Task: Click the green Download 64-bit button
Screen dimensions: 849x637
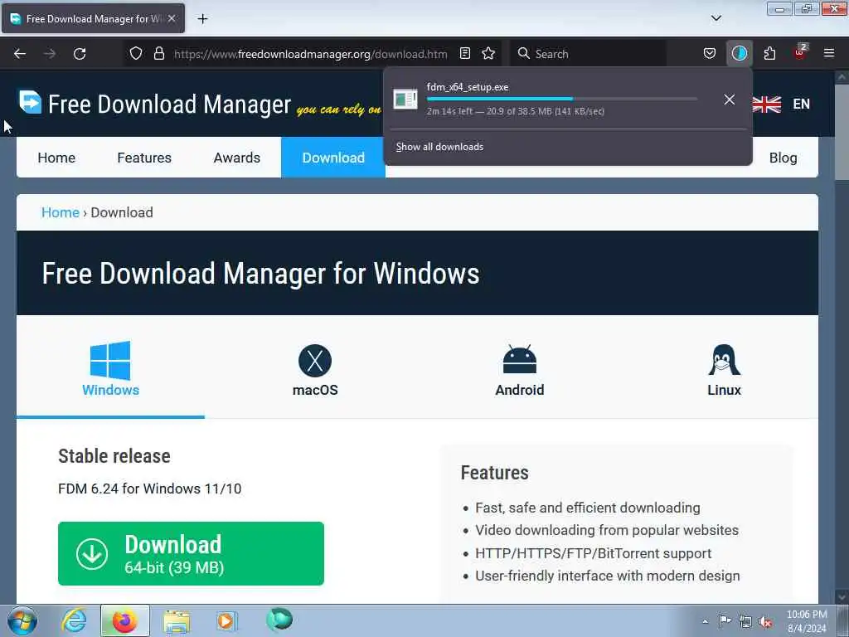Action: [x=191, y=553]
